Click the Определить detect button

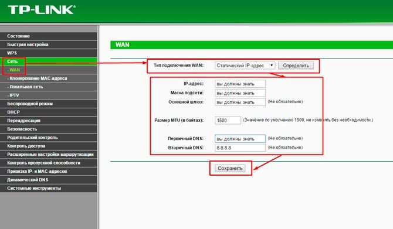[x=296, y=66]
